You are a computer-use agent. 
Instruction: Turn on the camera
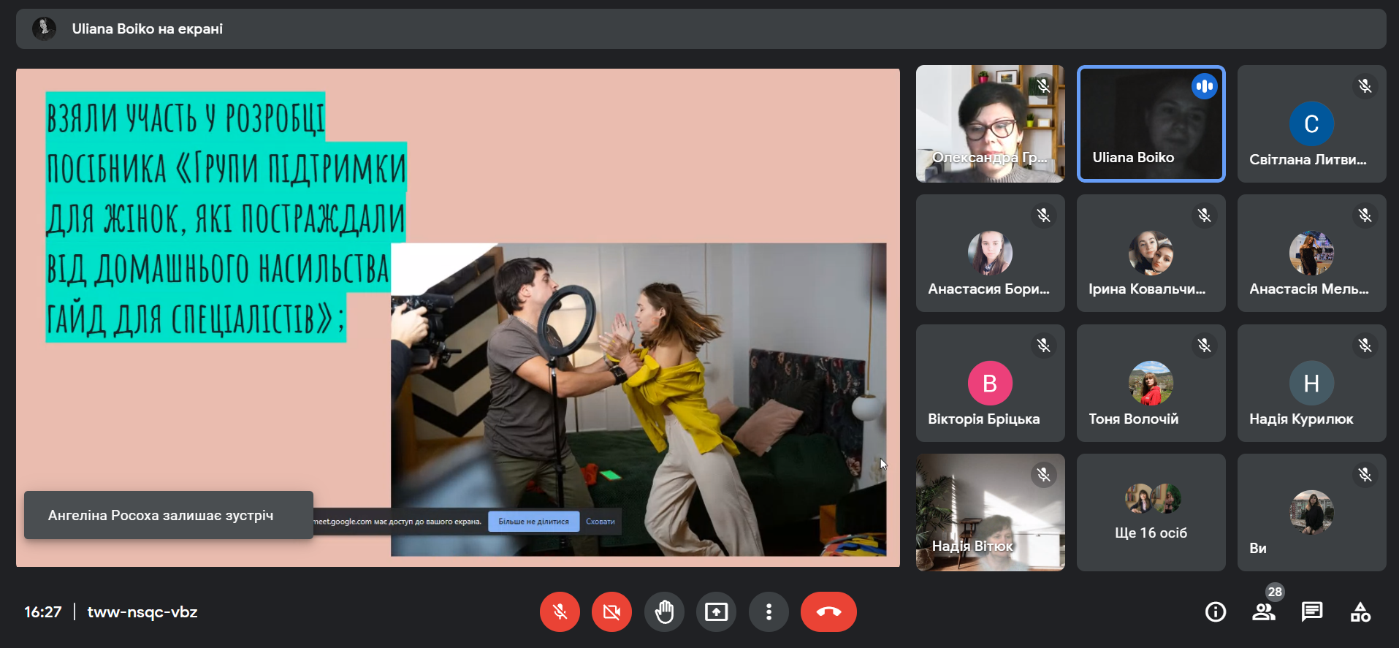click(611, 611)
